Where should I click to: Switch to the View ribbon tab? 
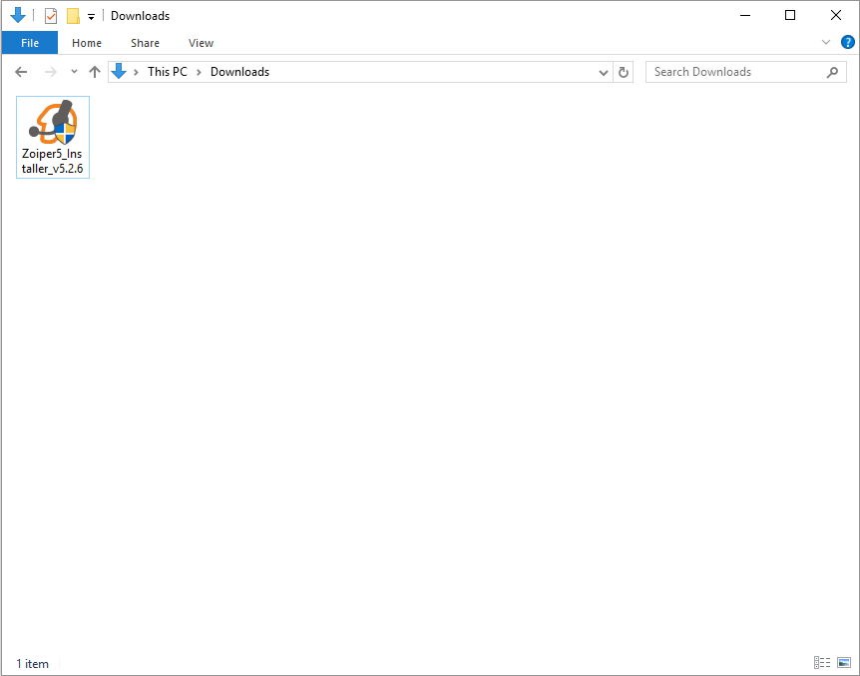[201, 43]
